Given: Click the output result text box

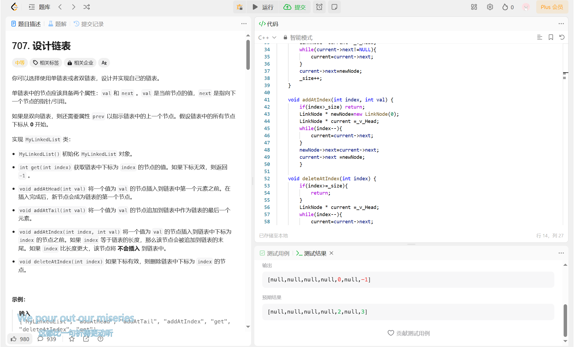Looking at the screenshot, I should pos(408,279).
